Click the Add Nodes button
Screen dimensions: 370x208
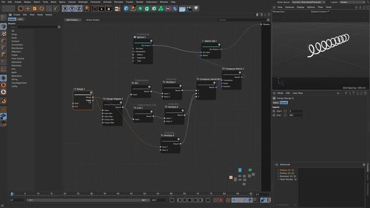pyautogui.click(x=73, y=20)
